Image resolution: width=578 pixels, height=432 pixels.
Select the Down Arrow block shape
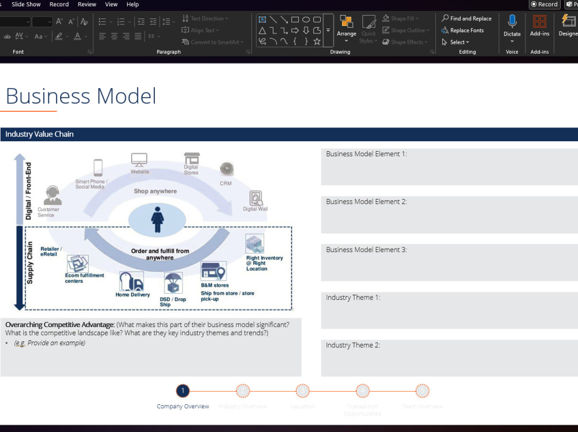tap(306, 31)
